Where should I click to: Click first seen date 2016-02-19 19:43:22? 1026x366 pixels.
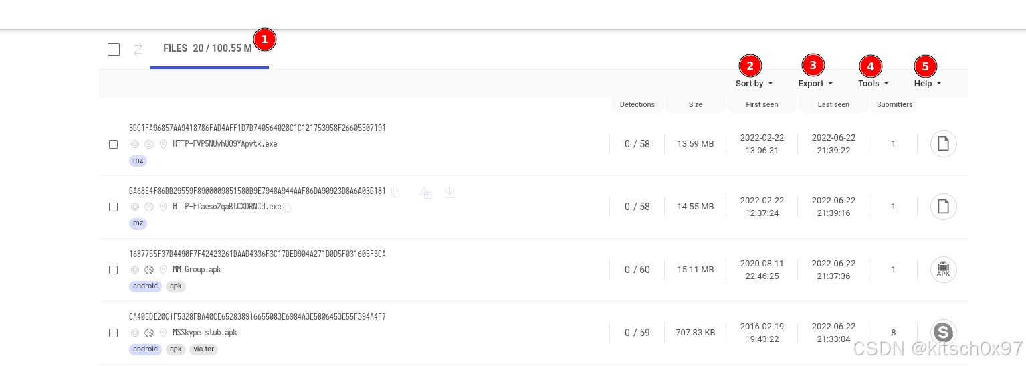point(762,333)
